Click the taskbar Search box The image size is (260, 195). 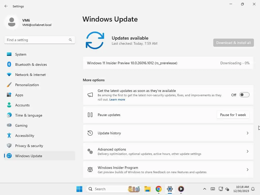(x=113, y=189)
